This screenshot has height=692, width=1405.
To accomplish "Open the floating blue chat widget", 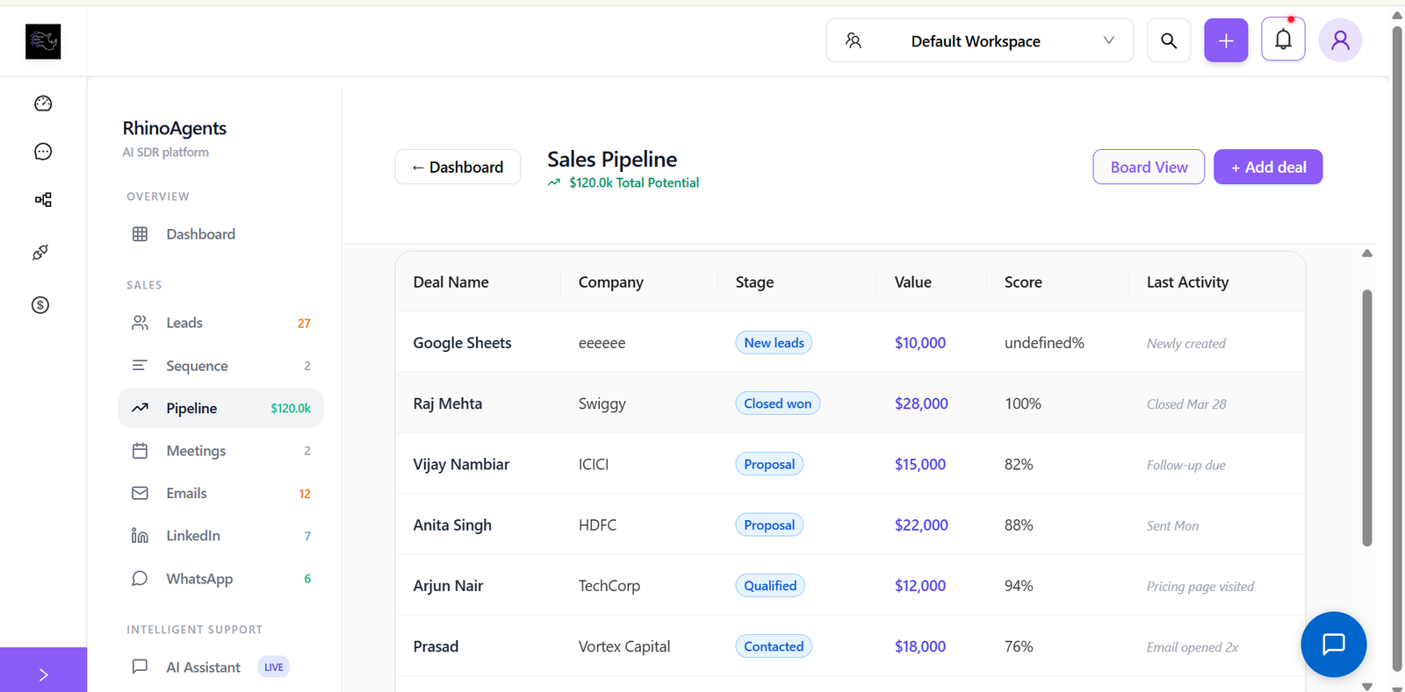I will (x=1333, y=644).
